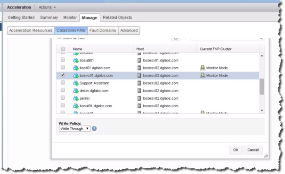Click bosesx01.dglabs.com host in bosutil01 row
The width and height of the screenshot is (285, 174).
pos(161,60)
